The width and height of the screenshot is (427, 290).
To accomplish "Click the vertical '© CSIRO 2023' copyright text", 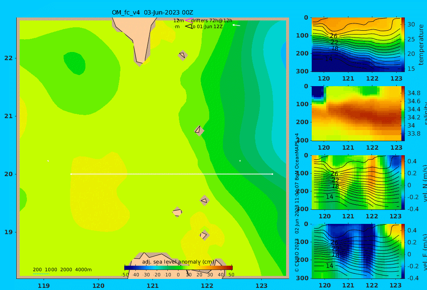I will [297, 255].
